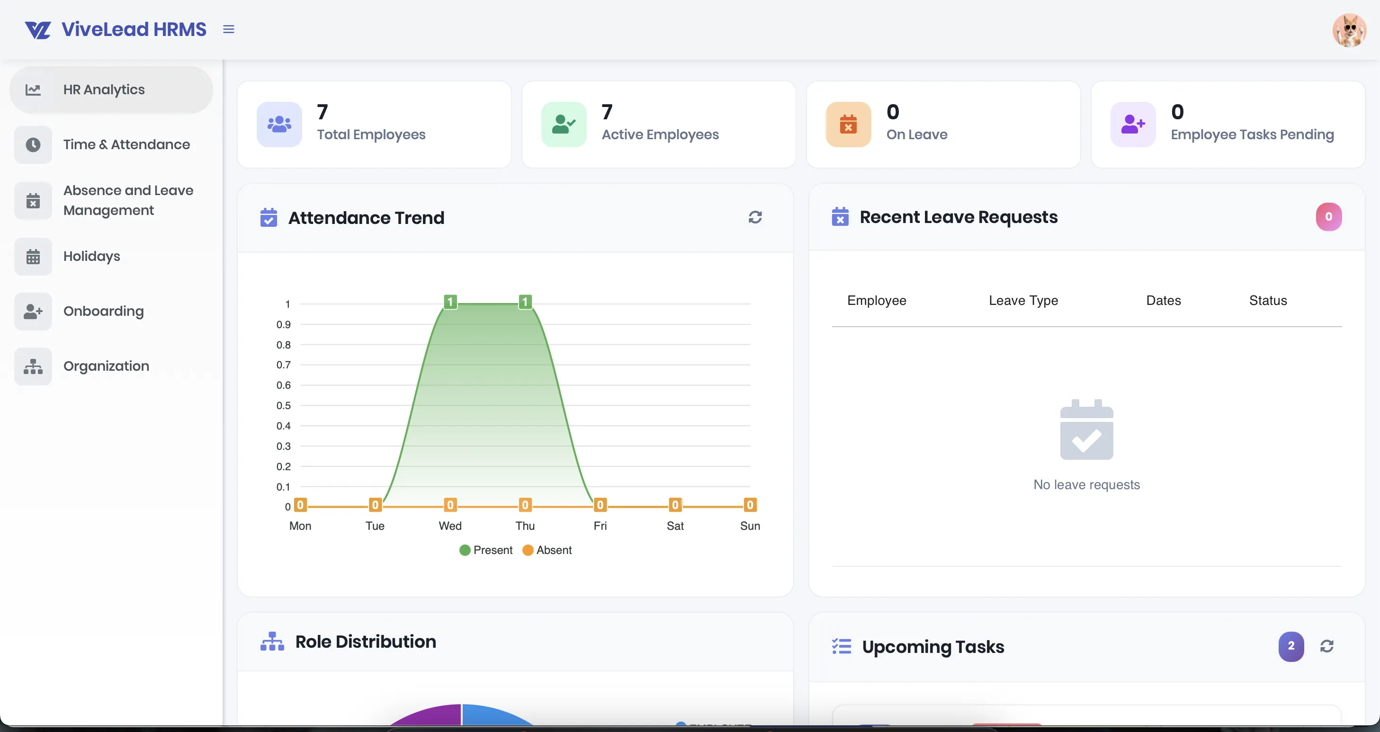Screen dimensions: 1380x732
Task: Click the Absence and Leave calendar icon
Action: (x=33, y=201)
